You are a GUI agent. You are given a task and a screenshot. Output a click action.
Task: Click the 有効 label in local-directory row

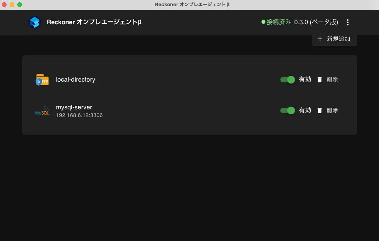click(x=305, y=79)
